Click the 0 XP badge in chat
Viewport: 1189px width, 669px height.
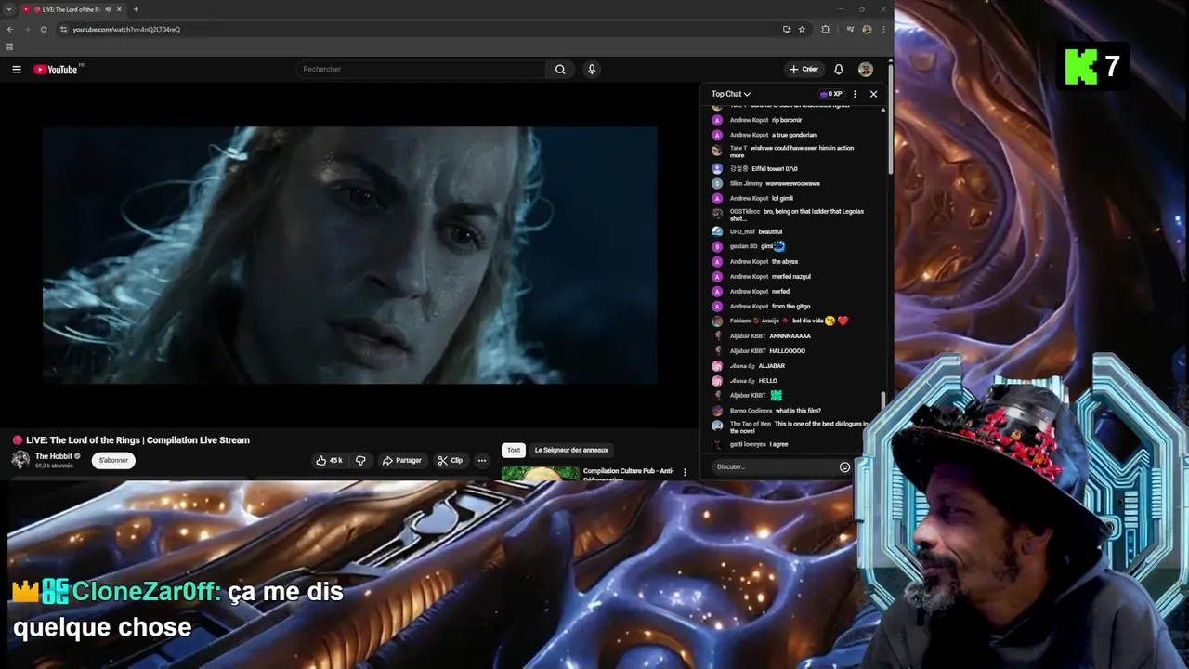click(x=831, y=94)
